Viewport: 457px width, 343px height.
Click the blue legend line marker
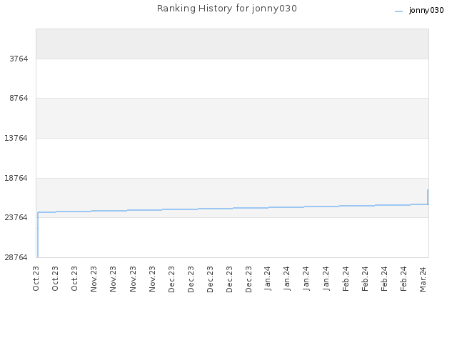pyautogui.click(x=398, y=11)
